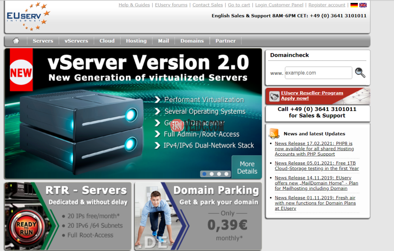Open the Servers menu

[x=43, y=40]
